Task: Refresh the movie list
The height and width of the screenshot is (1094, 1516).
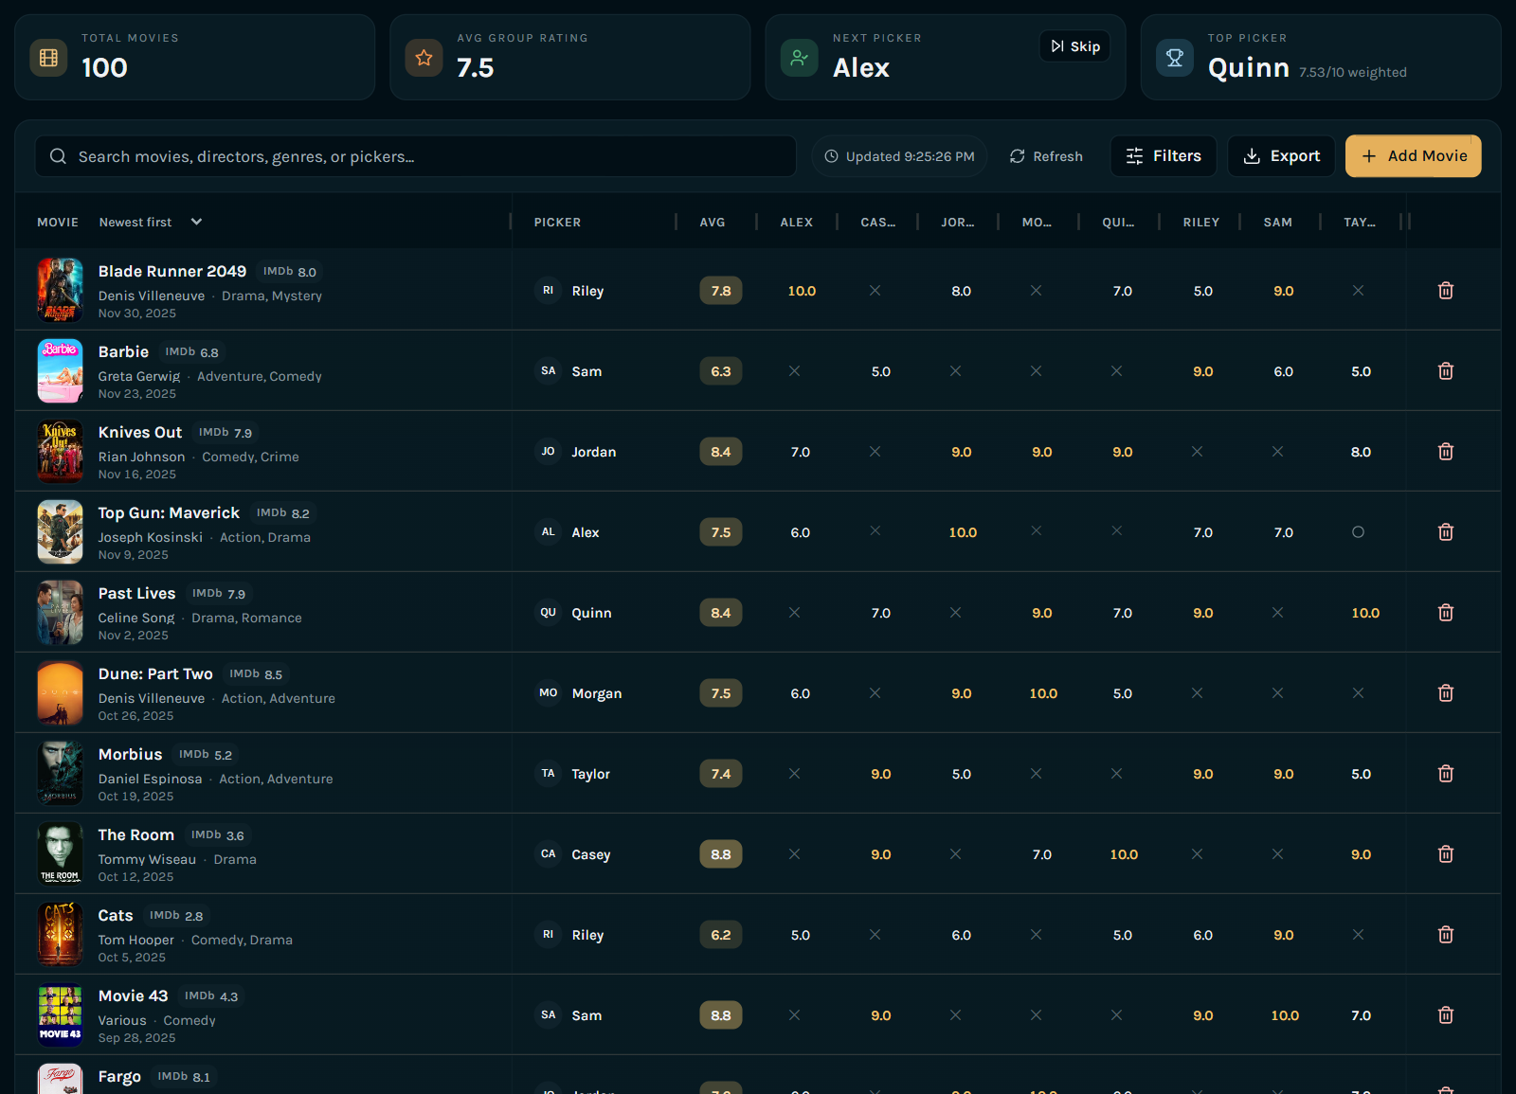Action: [x=1046, y=156]
